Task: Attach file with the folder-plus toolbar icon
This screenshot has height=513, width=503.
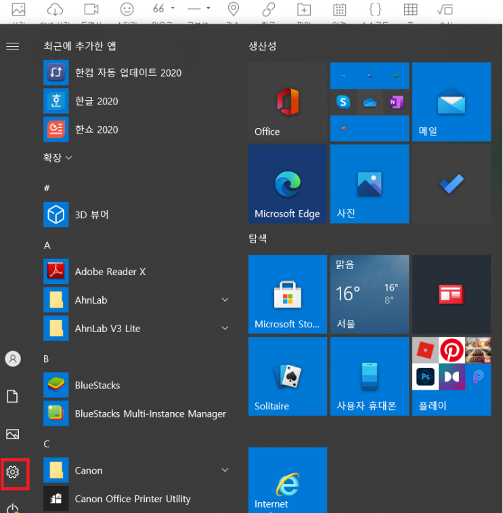Action: (x=304, y=9)
